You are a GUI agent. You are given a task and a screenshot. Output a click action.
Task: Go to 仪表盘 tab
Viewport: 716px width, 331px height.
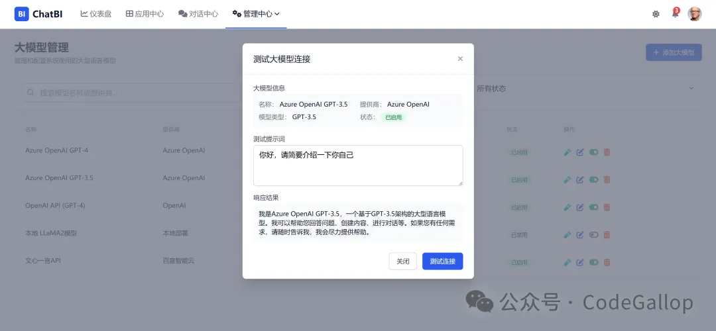pos(96,14)
